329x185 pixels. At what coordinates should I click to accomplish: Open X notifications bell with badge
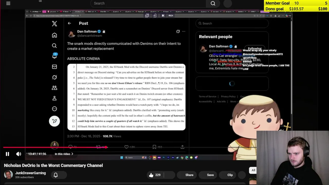click(x=54, y=56)
